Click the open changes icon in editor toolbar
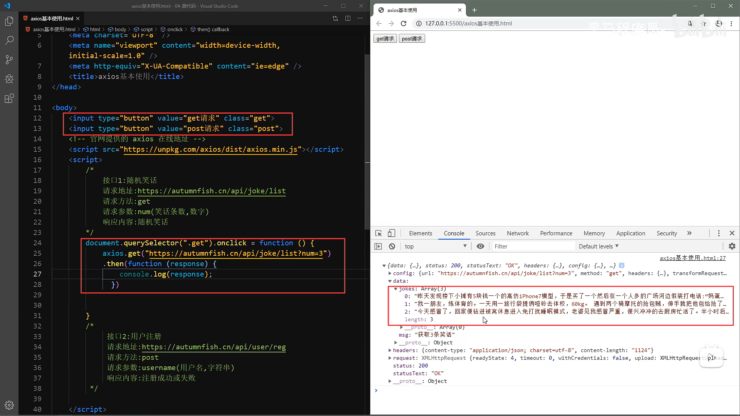Screen dimensions: 740x416 pos(335,18)
